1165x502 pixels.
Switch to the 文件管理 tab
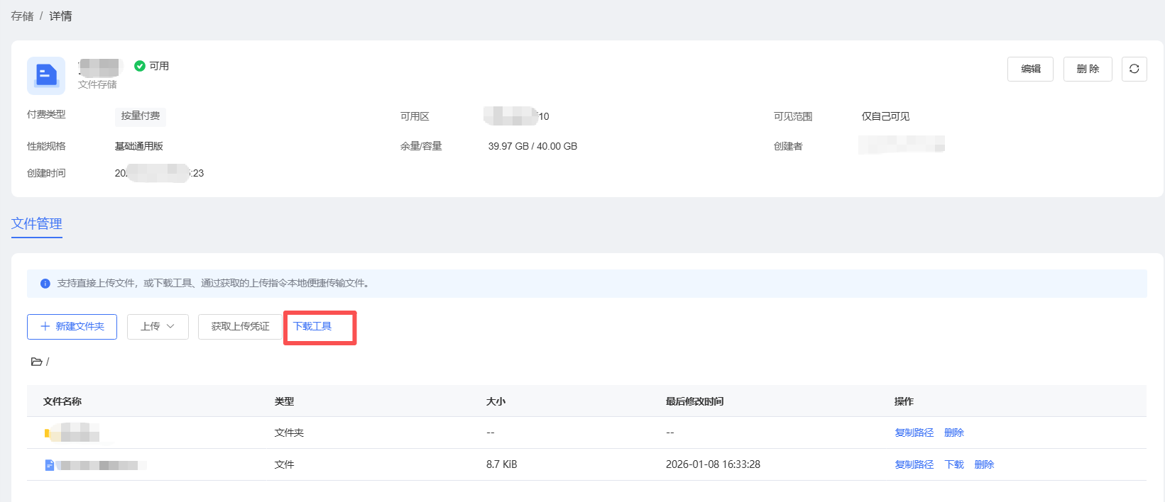point(37,223)
